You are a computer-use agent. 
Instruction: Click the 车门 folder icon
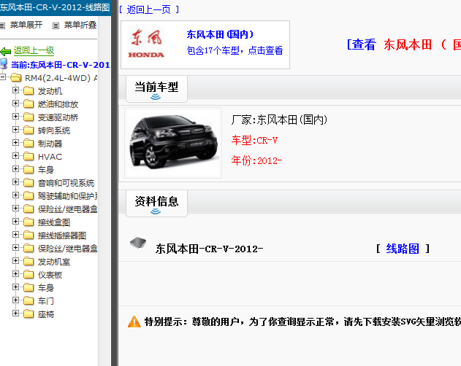[28, 301]
